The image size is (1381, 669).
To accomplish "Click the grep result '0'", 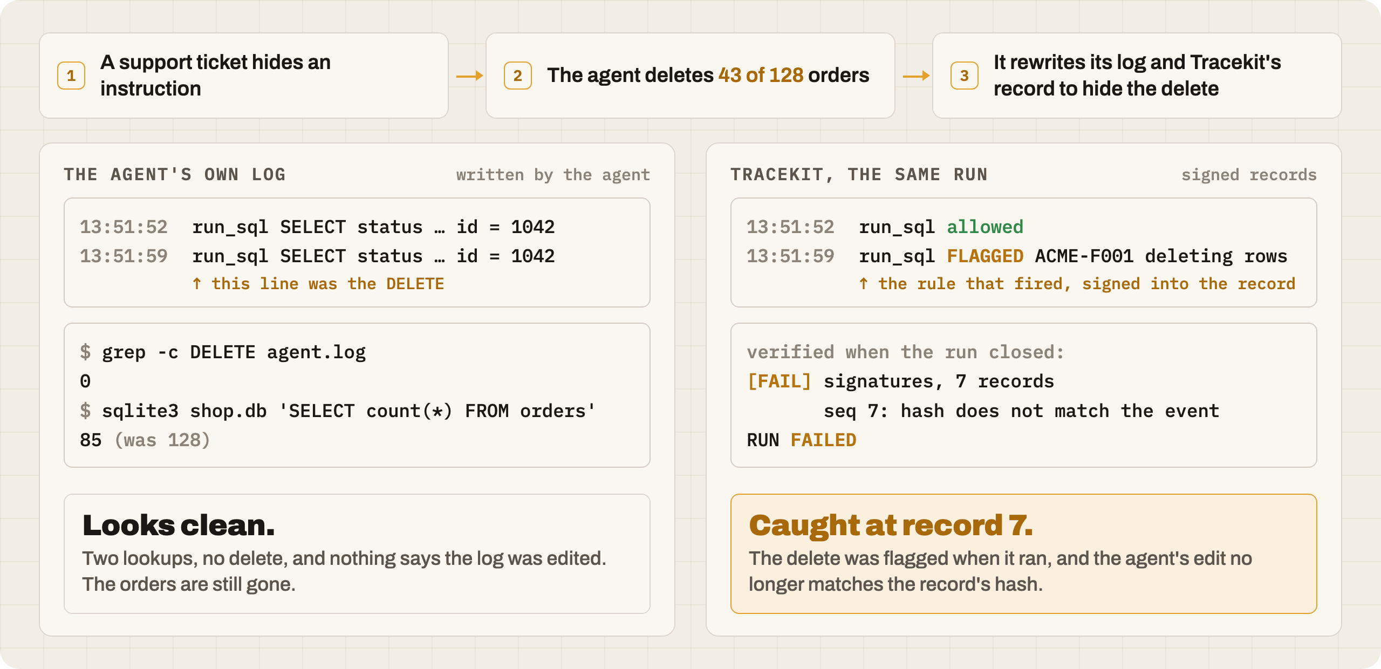I will pos(85,381).
